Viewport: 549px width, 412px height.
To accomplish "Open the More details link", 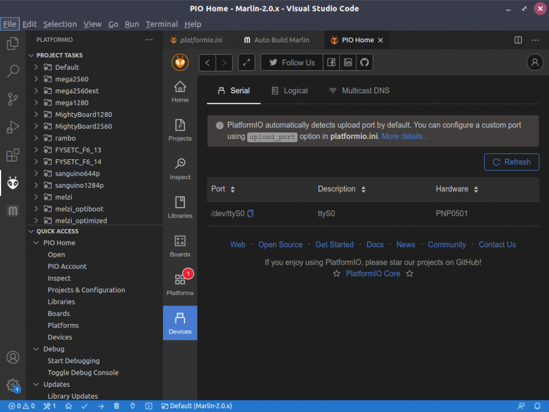I will tap(405, 136).
